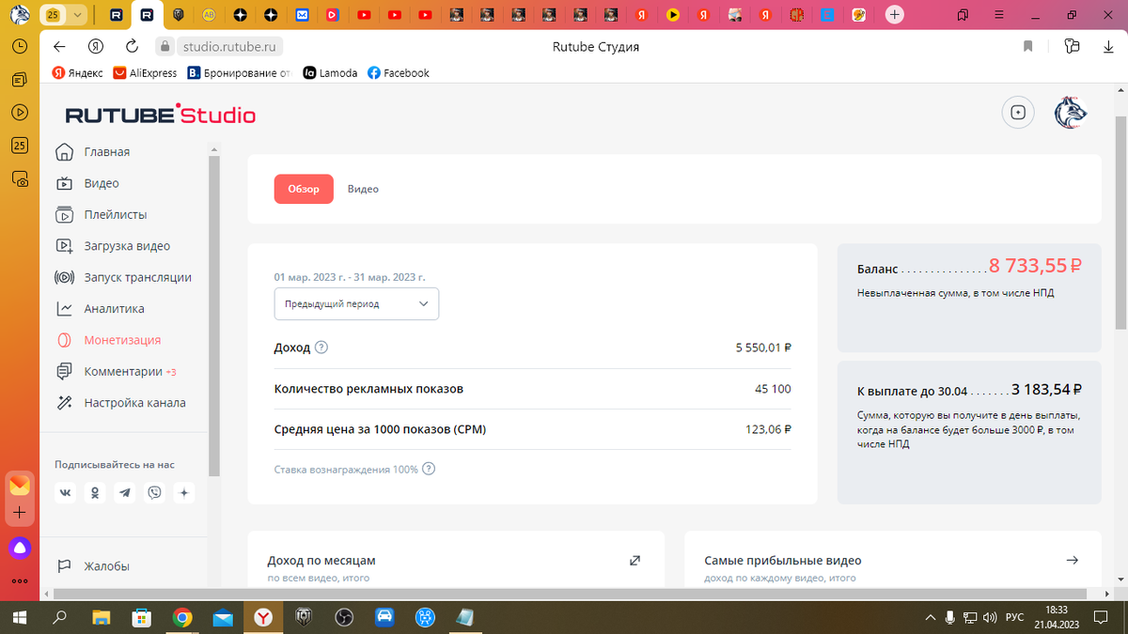
Task: Open OBS Studio from the taskbar
Action: pos(344,617)
